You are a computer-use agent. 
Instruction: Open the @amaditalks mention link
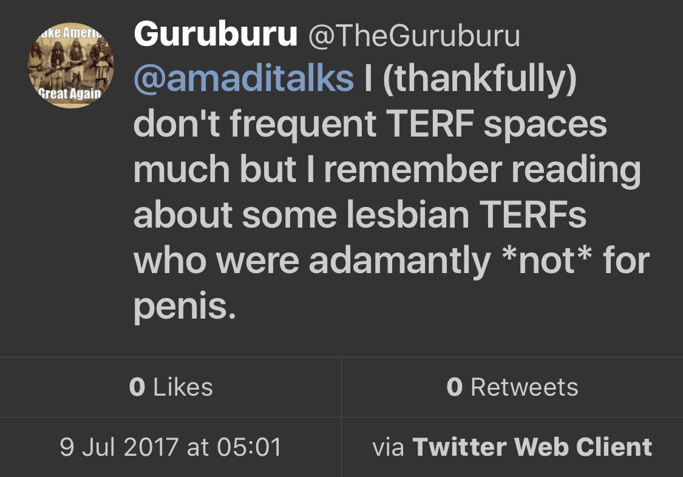coord(243,79)
